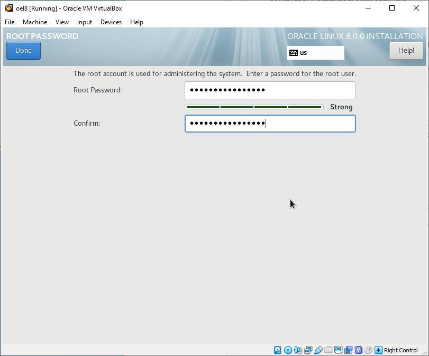Maximize the VirtualBox window

(392, 8)
